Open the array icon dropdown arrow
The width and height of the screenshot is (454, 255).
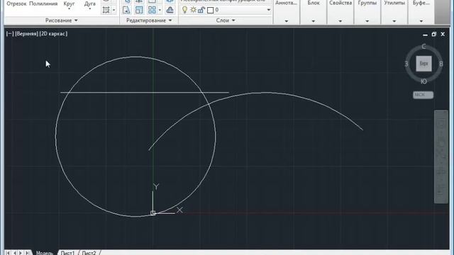coord(160,10)
